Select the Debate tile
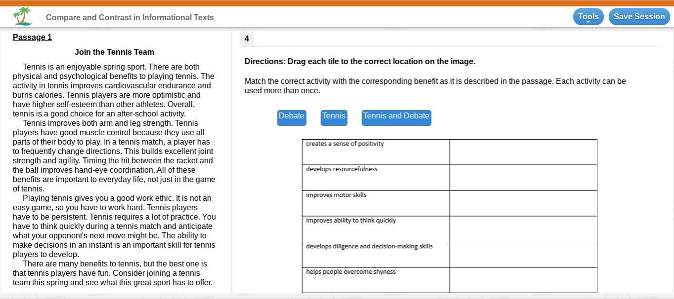The image size is (674, 299). point(291,117)
